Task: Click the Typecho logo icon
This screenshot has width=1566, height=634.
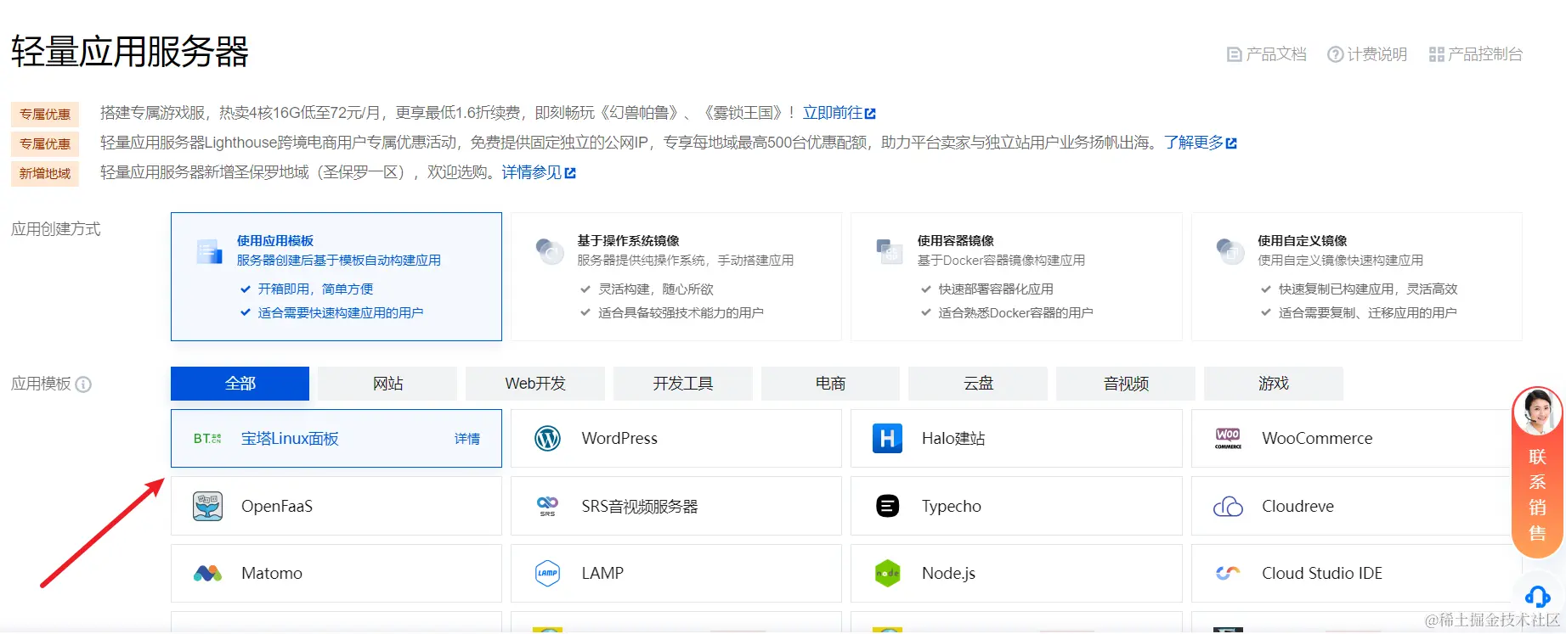Action: tap(887, 506)
